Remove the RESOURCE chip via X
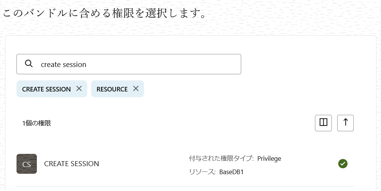The image size is (381, 191). [x=136, y=88]
